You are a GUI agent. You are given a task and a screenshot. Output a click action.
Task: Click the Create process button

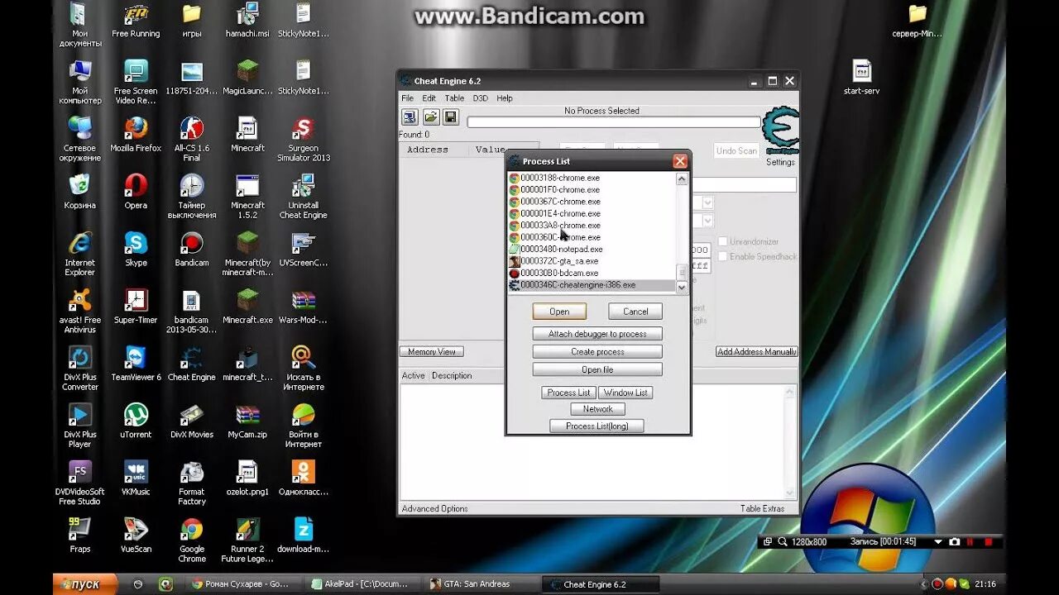point(597,352)
